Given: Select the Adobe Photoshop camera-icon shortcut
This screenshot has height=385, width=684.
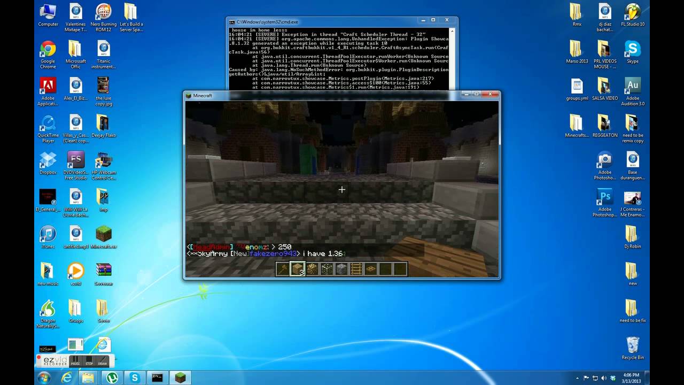Looking at the screenshot, I should click(x=605, y=166).
